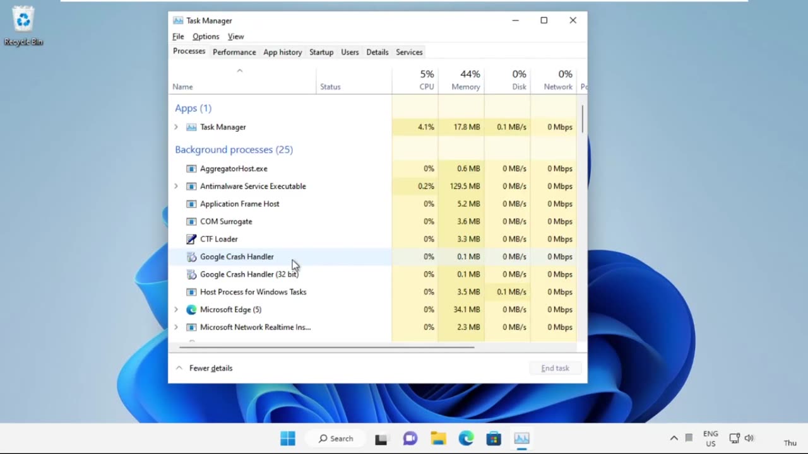The height and width of the screenshot is (454, 808).
Task: Click the horizontal scrollbar thumb
Action: click(327, 347)
